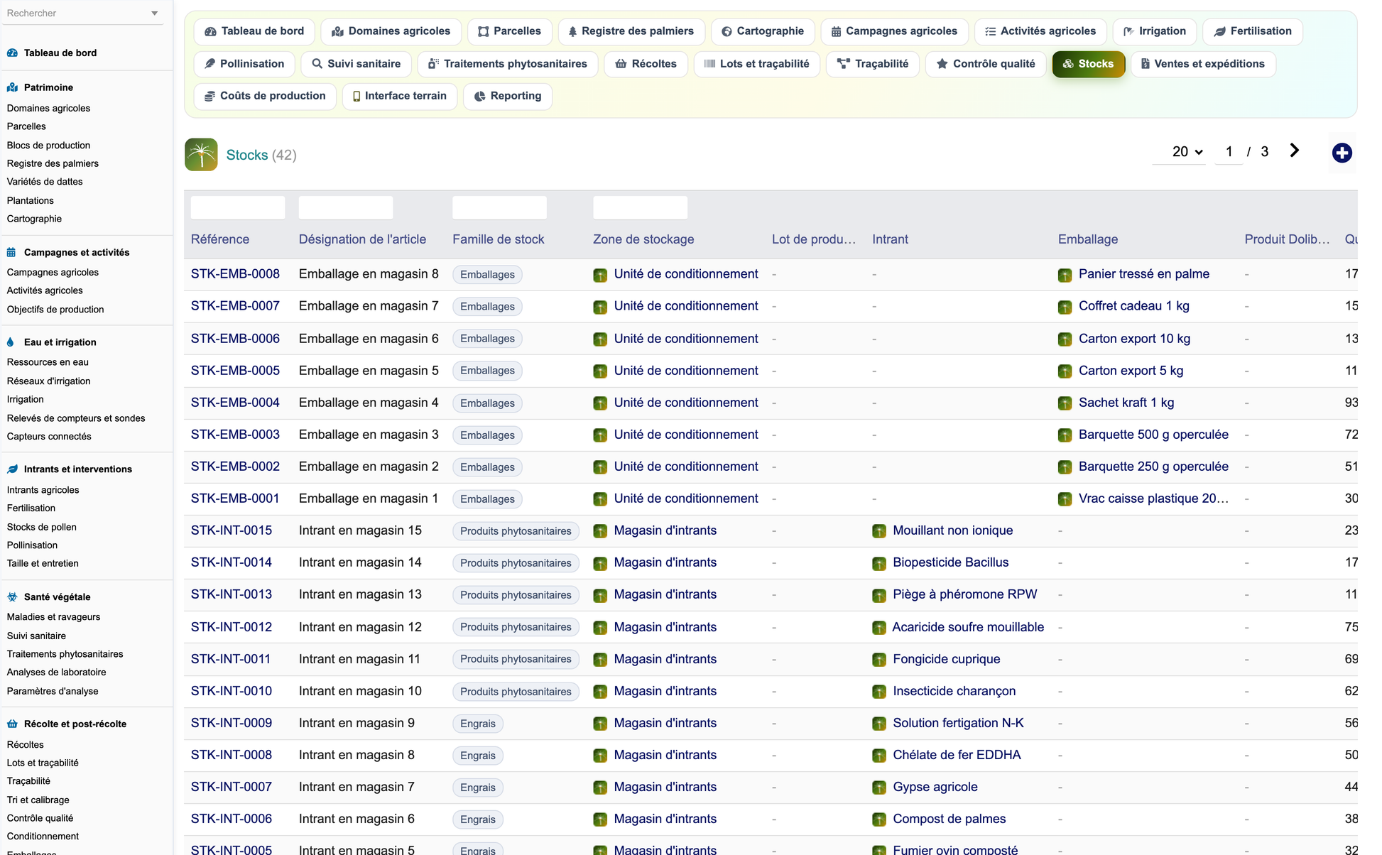Open Tri et calibrage sidebar link
This screenshot has height=855, width=1382.
click(x=38, y=800)
